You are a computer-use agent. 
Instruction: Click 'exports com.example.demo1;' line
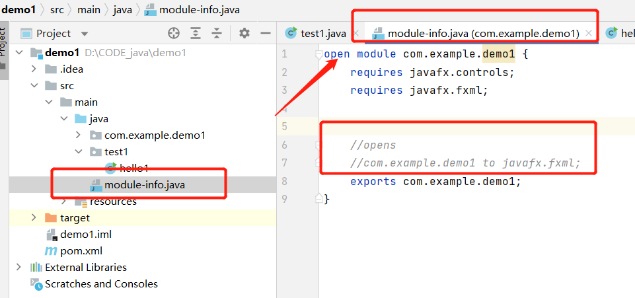[435, 182]
